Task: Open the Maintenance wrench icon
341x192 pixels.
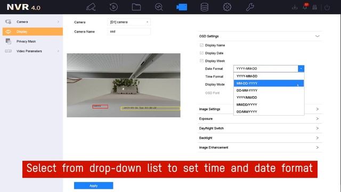Action: [x=250, y=7]
